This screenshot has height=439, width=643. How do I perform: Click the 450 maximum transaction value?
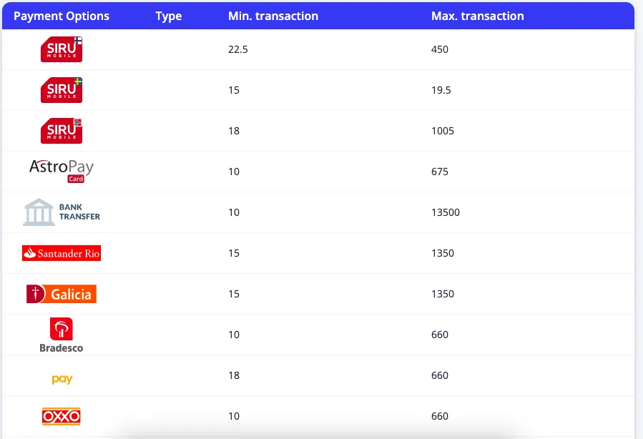point(440,49)
